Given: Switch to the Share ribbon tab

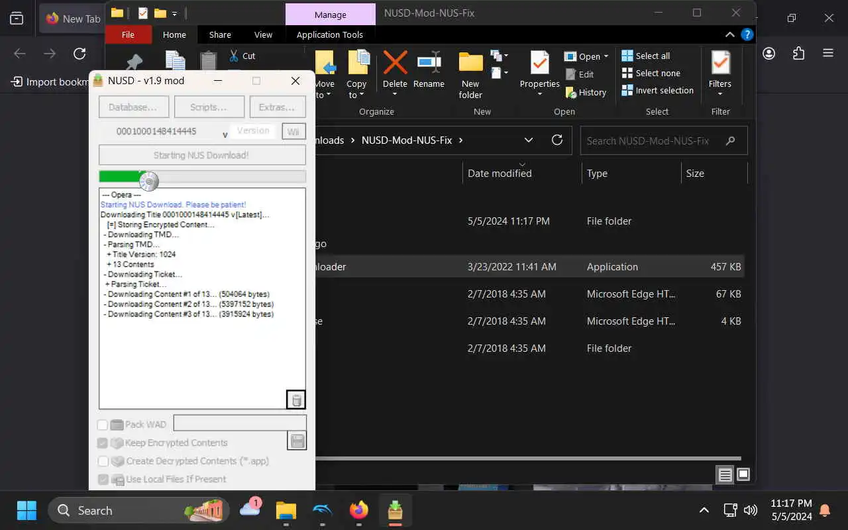Looking at the screenshot, I should [220, 34].
